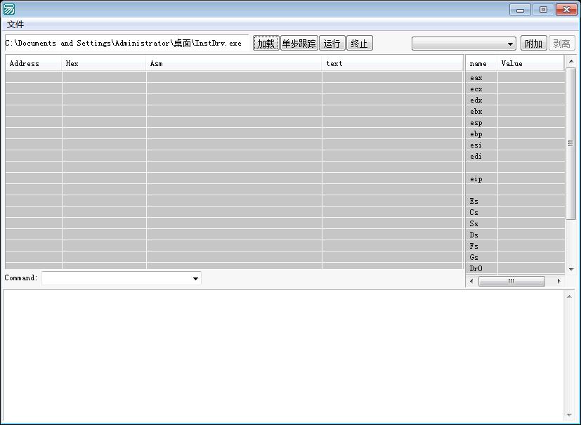Select the Ds segment register row
581x425 pixels.
(515, 235)
